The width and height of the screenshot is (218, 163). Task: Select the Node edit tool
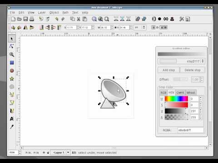[12, 46]
